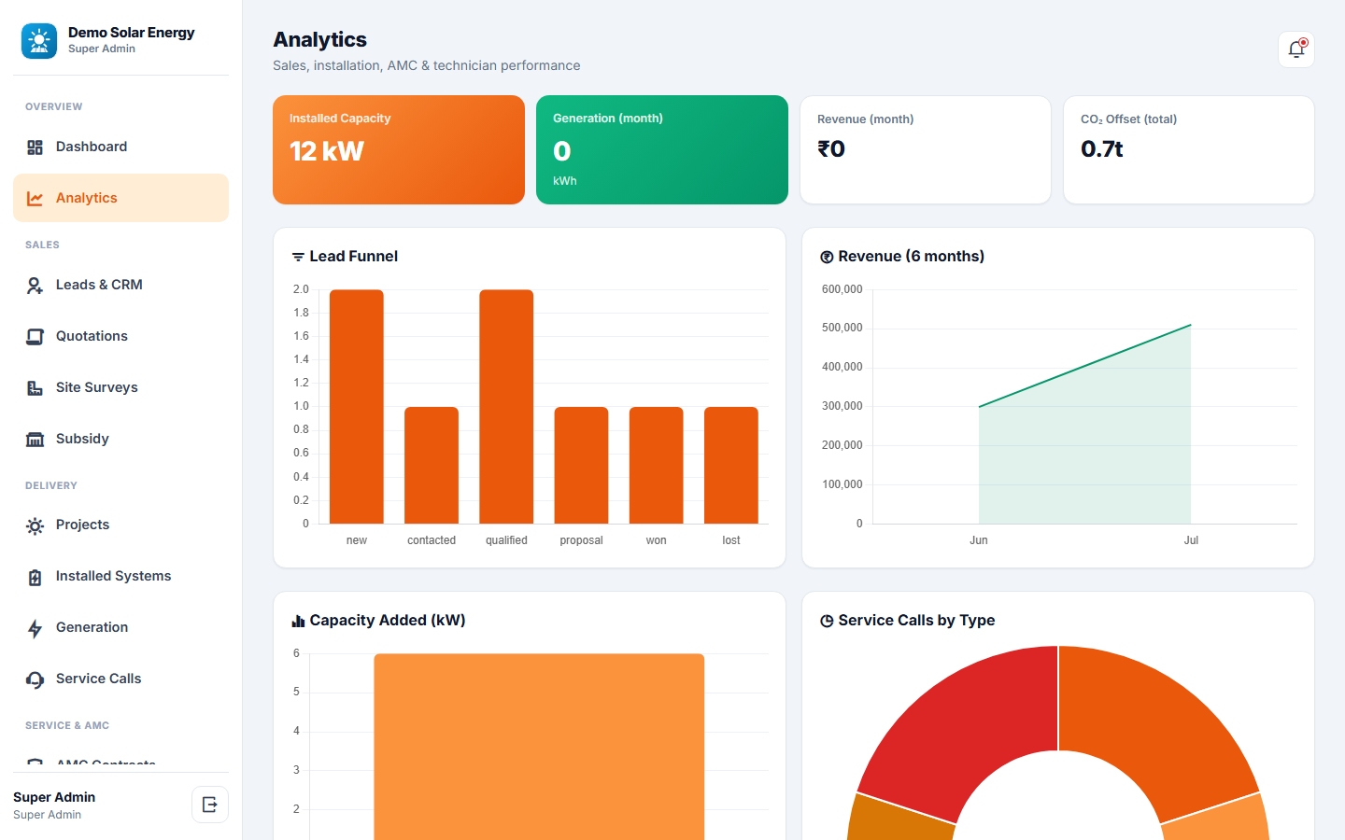
Task: Click the Subsidy bank icon
Action: (35, 440)
